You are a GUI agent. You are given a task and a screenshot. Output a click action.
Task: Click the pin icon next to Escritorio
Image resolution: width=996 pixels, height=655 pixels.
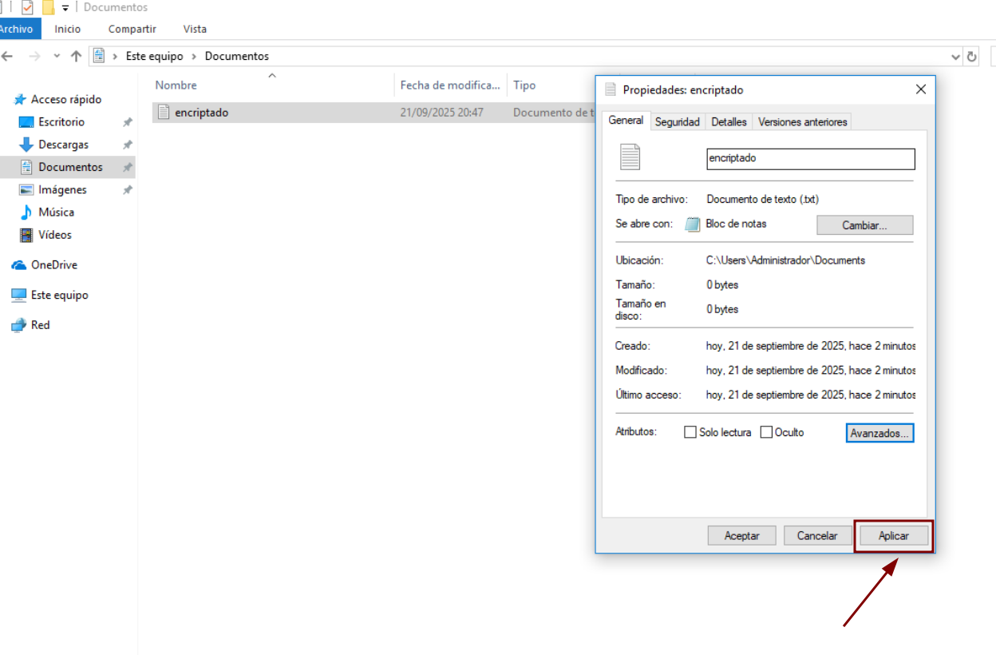click(127, 122)
